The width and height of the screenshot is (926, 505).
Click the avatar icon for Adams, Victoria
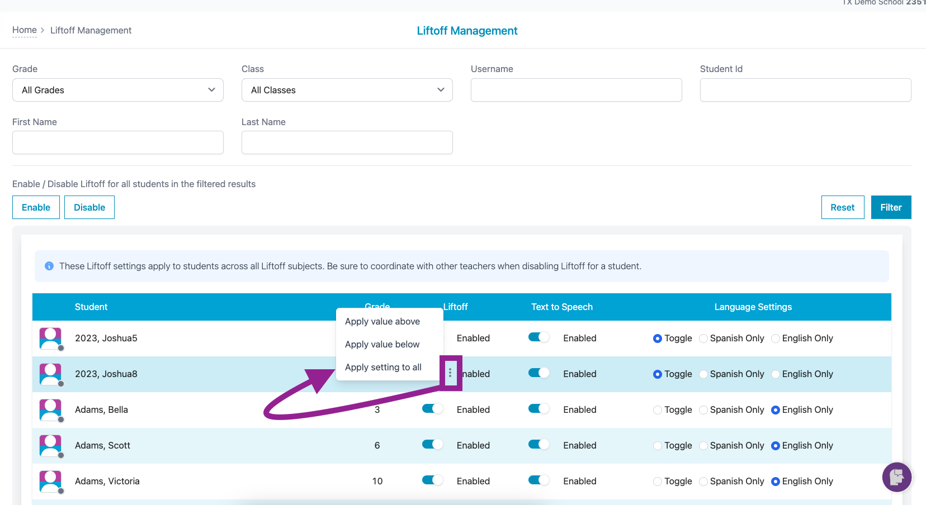point(50,482)
